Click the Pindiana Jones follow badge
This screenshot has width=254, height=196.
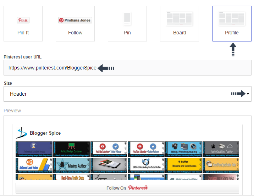tap(75, 20)
